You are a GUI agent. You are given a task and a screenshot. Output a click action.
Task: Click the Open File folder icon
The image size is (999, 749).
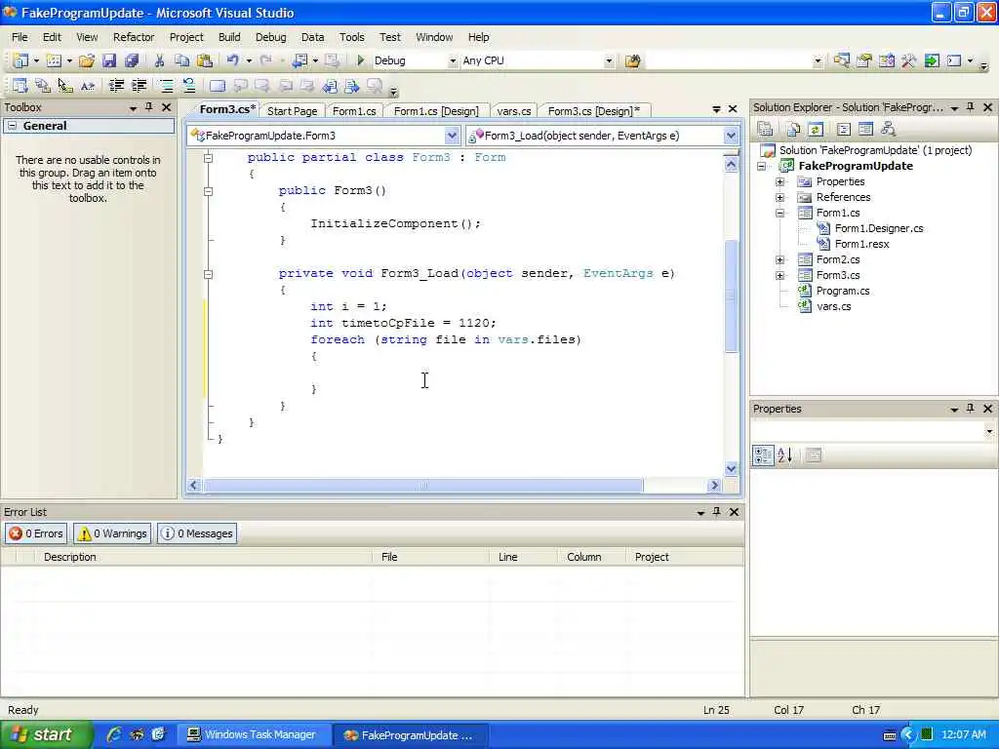click(x=87, y=60)
